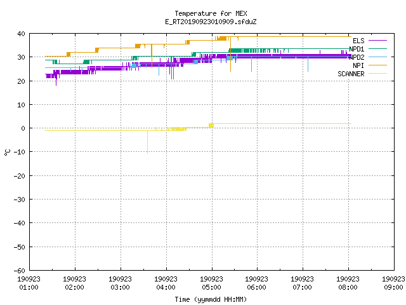
Task: Click the x-axis tick label 190923 06:00
Action: click(256, 283)
